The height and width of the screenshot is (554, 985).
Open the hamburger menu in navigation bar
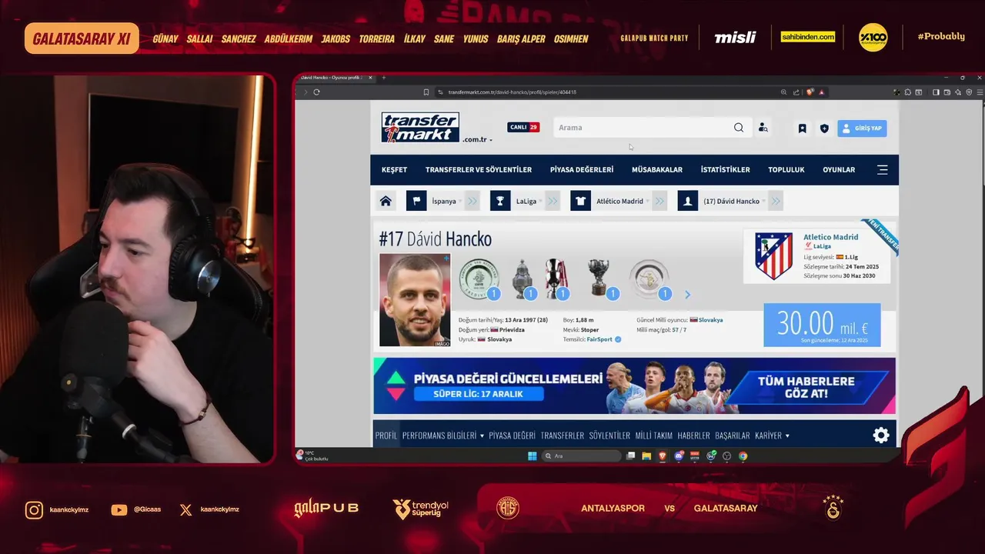882,169
